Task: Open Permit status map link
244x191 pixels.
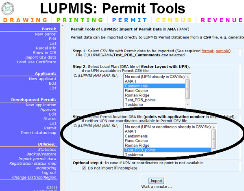Action: [x=39, y=133]
